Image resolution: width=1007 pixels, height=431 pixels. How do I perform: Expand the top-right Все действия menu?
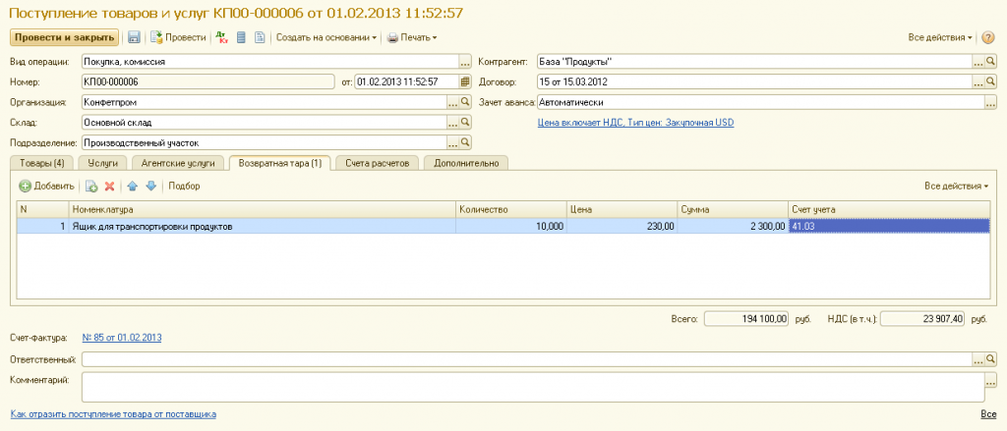click(x=941, y=37)
